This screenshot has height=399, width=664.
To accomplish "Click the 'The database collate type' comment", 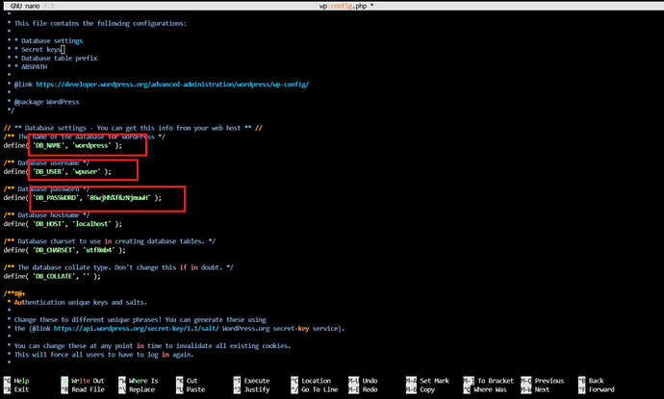I will 118,267.
